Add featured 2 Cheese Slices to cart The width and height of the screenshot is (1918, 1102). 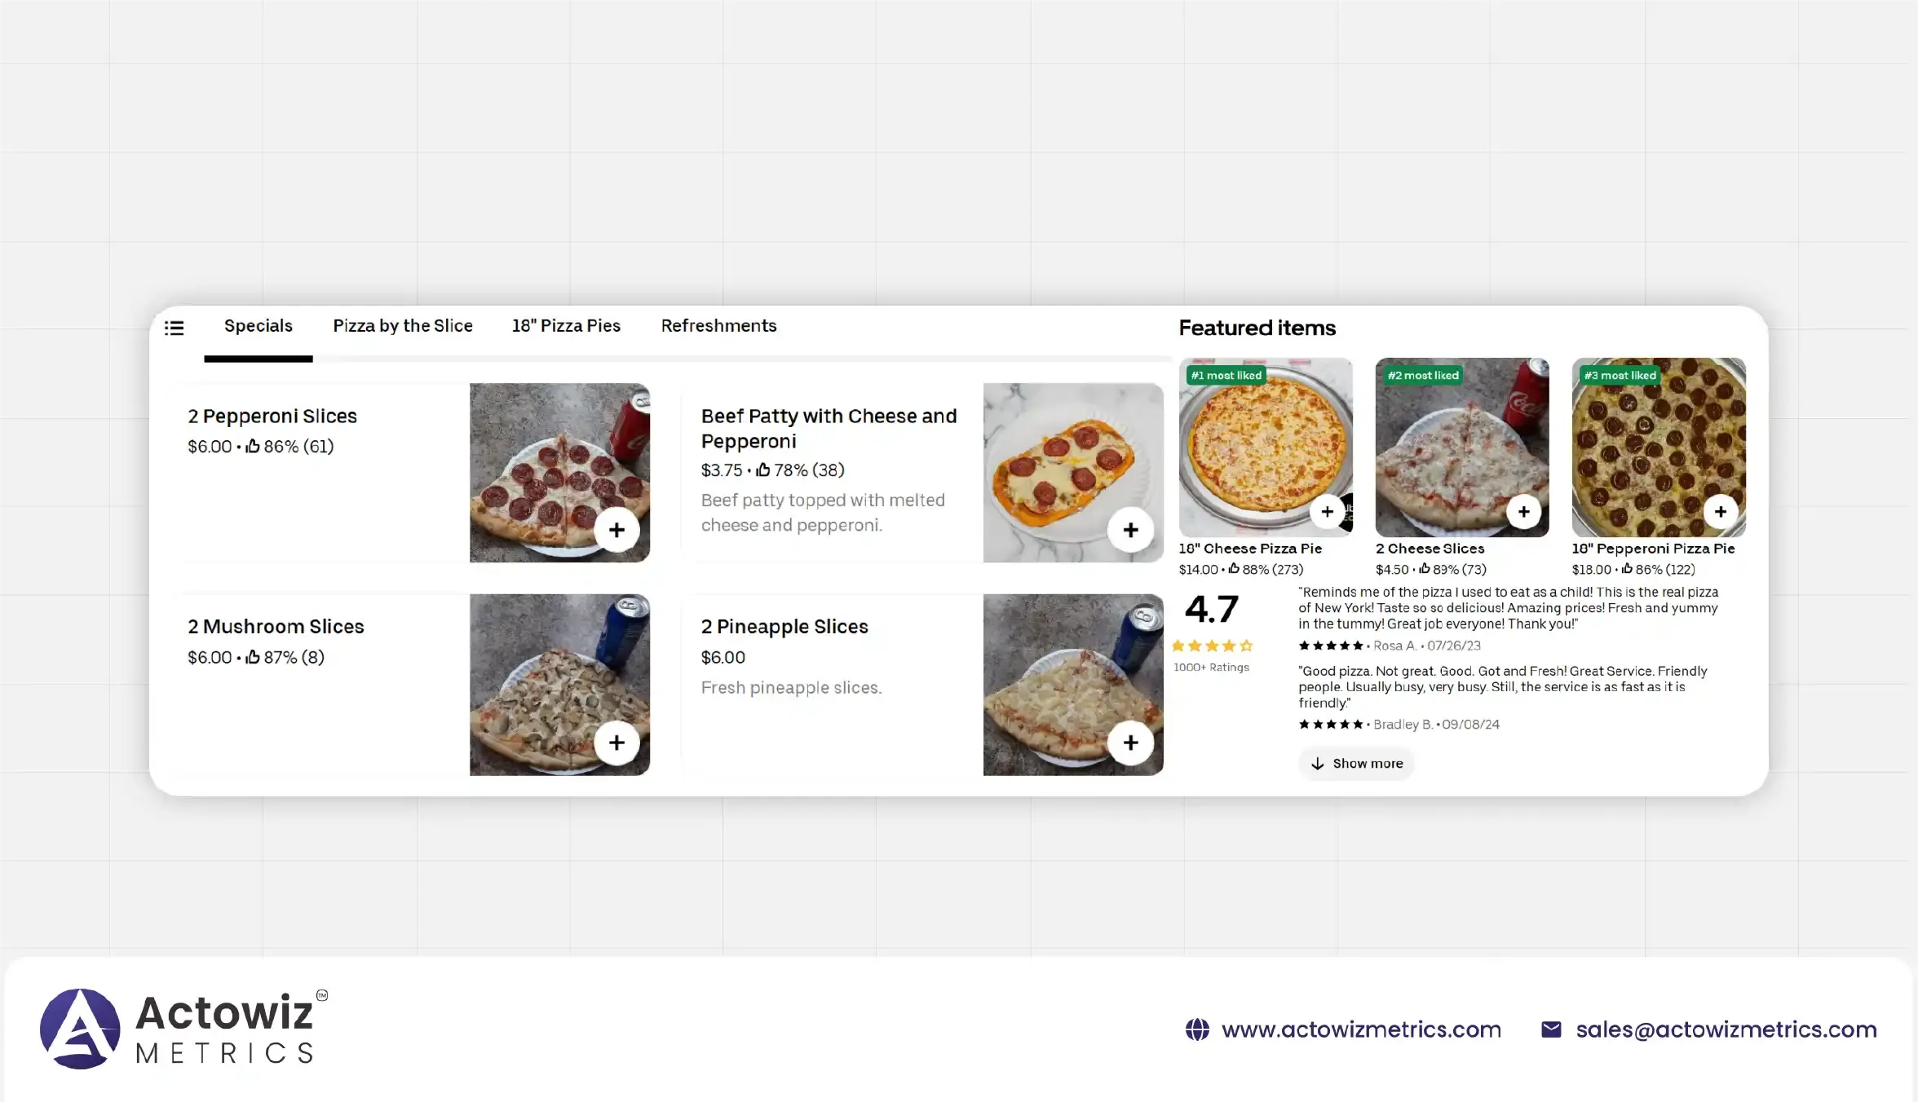(1523, 512)
